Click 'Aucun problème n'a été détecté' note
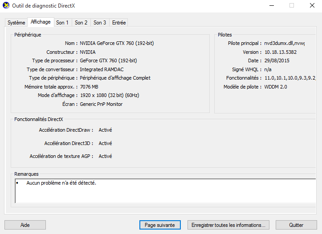 coord(61,183)
